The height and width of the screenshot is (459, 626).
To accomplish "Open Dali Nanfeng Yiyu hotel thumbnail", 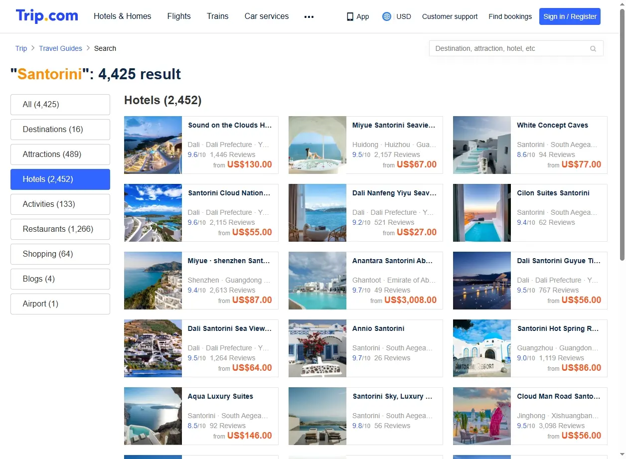I will [317, 213].
